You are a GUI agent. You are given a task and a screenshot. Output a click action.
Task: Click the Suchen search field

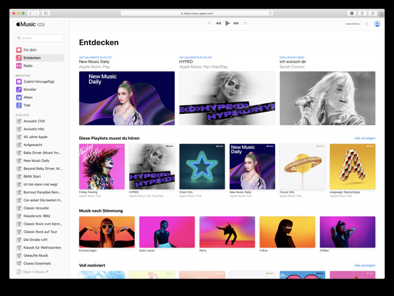(x=39, y=38)
